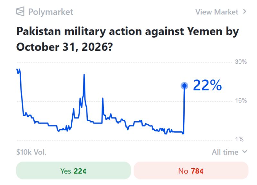Click the $10k Vol. volume label

31,152
